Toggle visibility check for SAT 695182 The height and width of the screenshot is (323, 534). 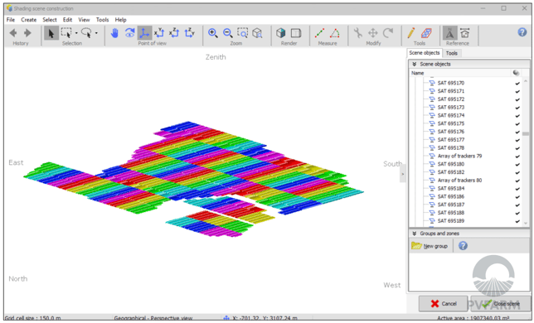[x=517, y=172]
